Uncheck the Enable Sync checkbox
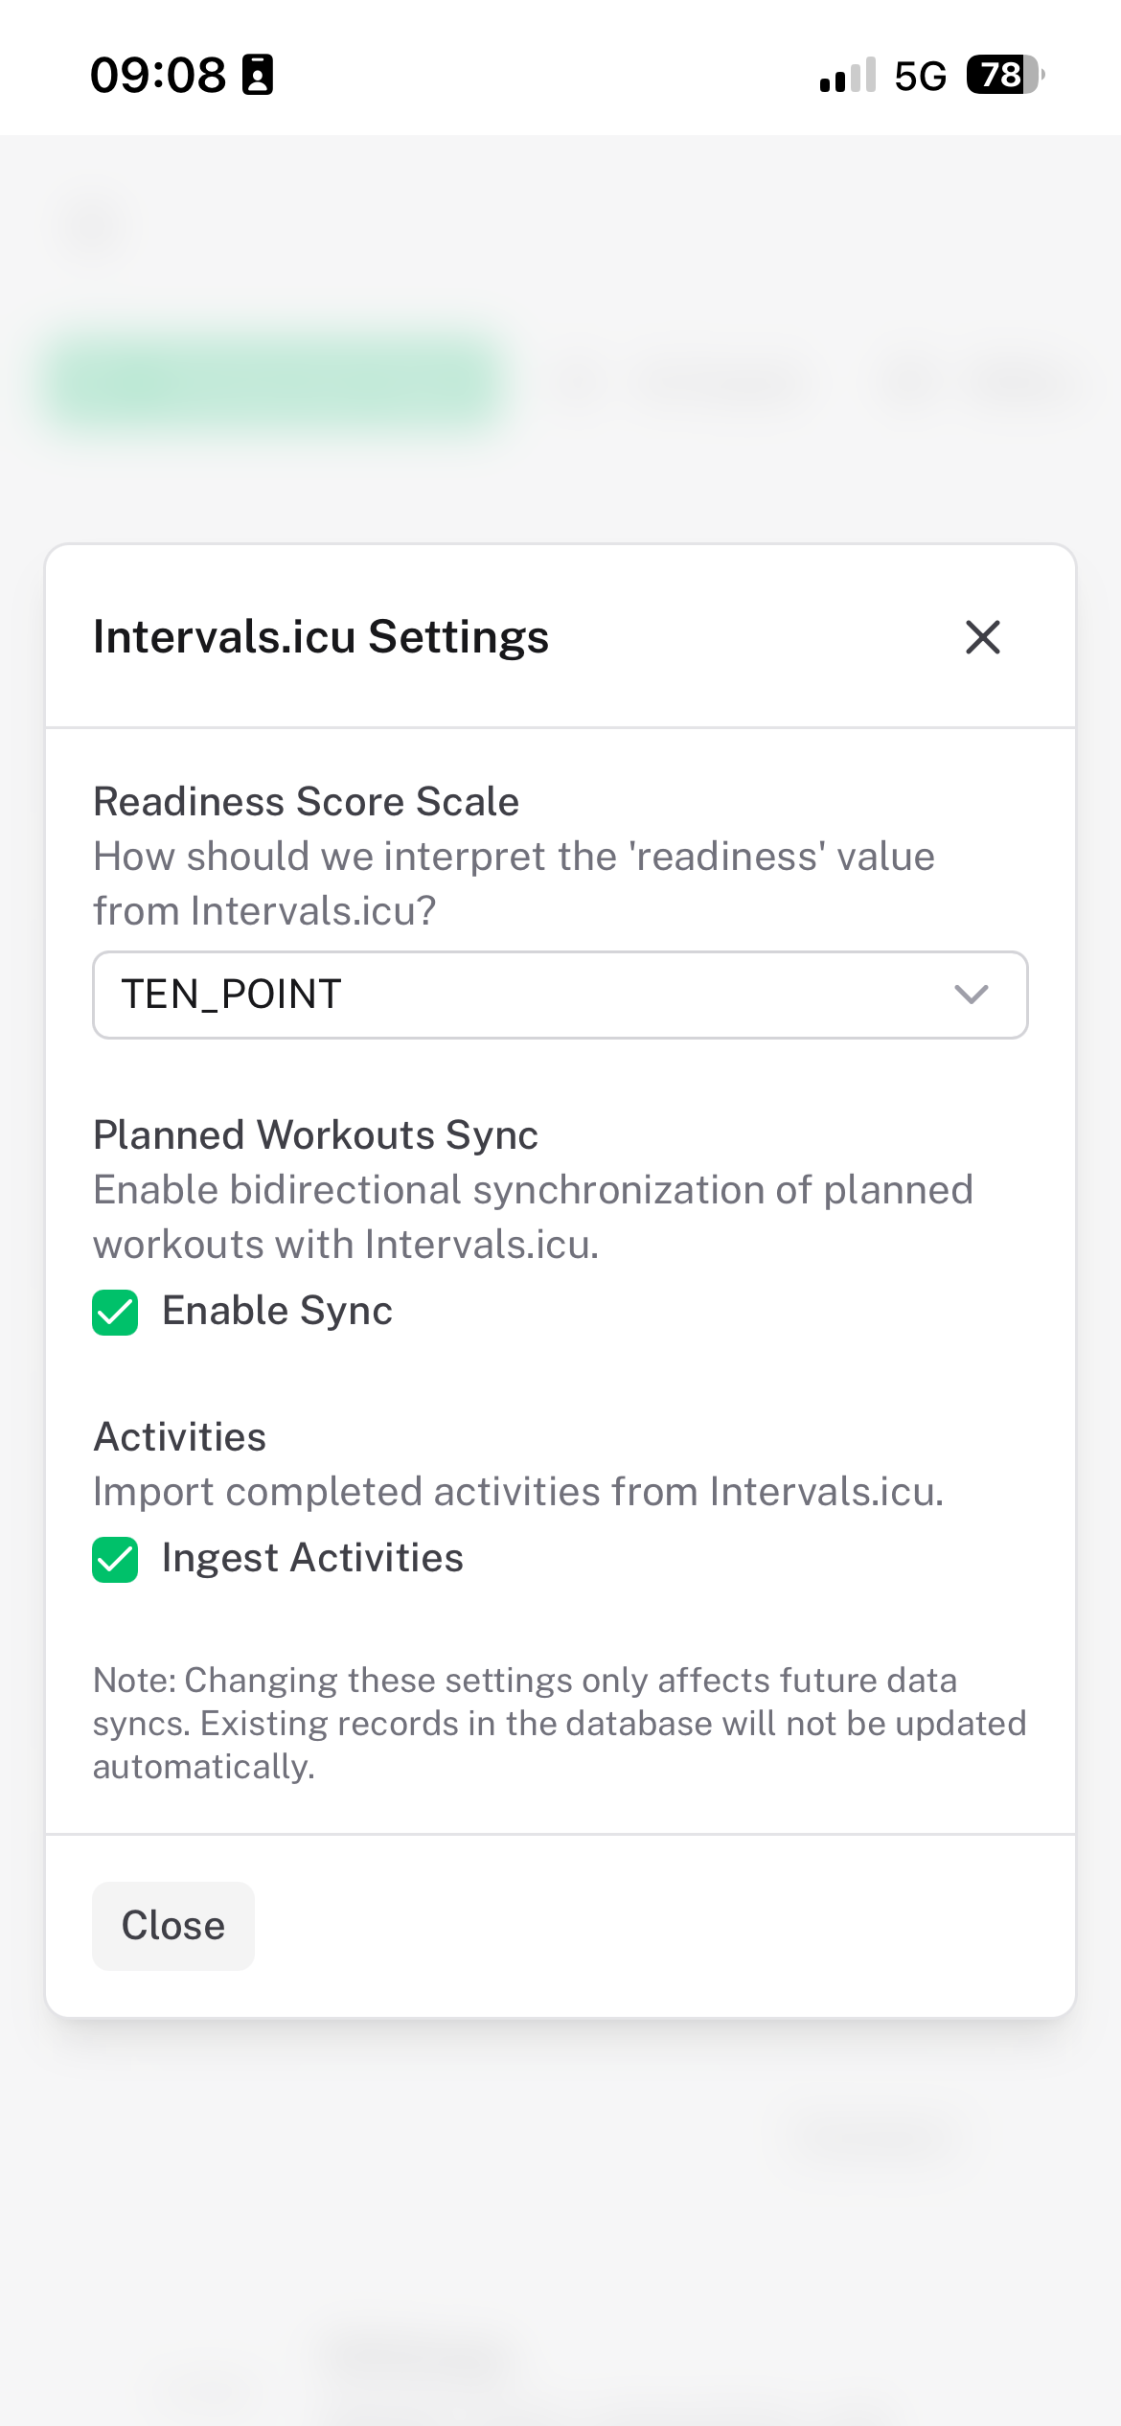Image resolution: width=1121 pixels, height=2426 pixels. (115, 1312)
